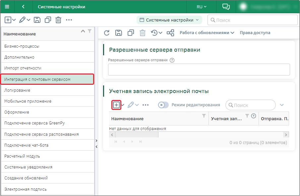Delete using the left toolbar trash icon
This screenshot has height=196, width=300.
[58, 20]
